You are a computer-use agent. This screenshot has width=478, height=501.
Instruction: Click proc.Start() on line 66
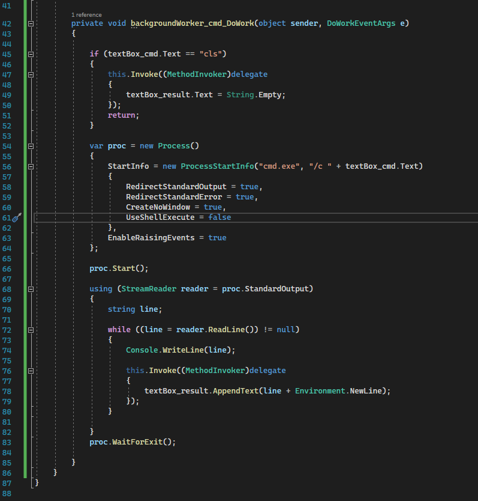click(117, 269)
